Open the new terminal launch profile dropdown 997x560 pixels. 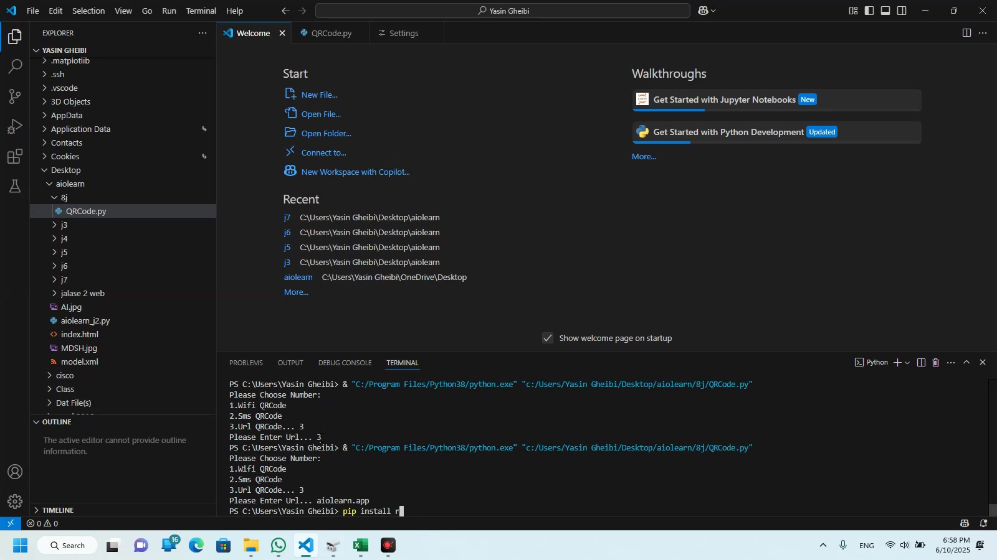[907, 363]
